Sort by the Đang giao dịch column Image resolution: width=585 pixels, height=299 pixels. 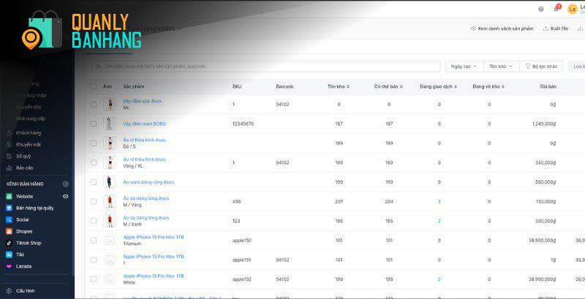pos(438,87)
